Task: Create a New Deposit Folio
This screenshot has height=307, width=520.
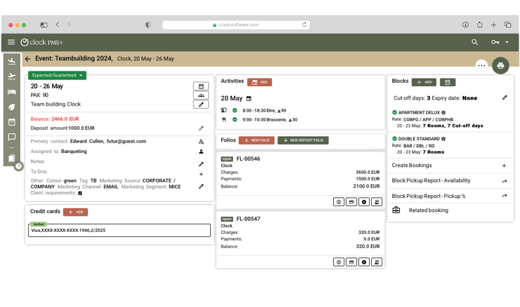Action: point(303,140)
